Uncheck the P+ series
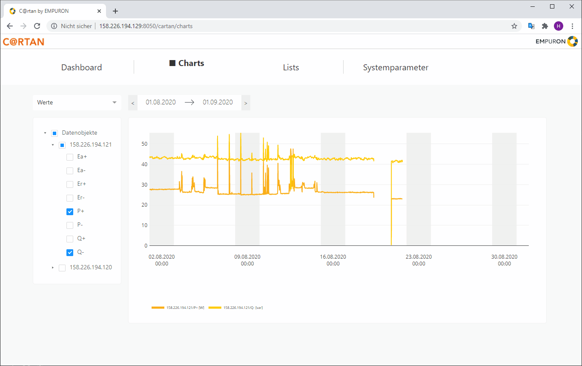 pyautogui.click(x=70, y=211)
